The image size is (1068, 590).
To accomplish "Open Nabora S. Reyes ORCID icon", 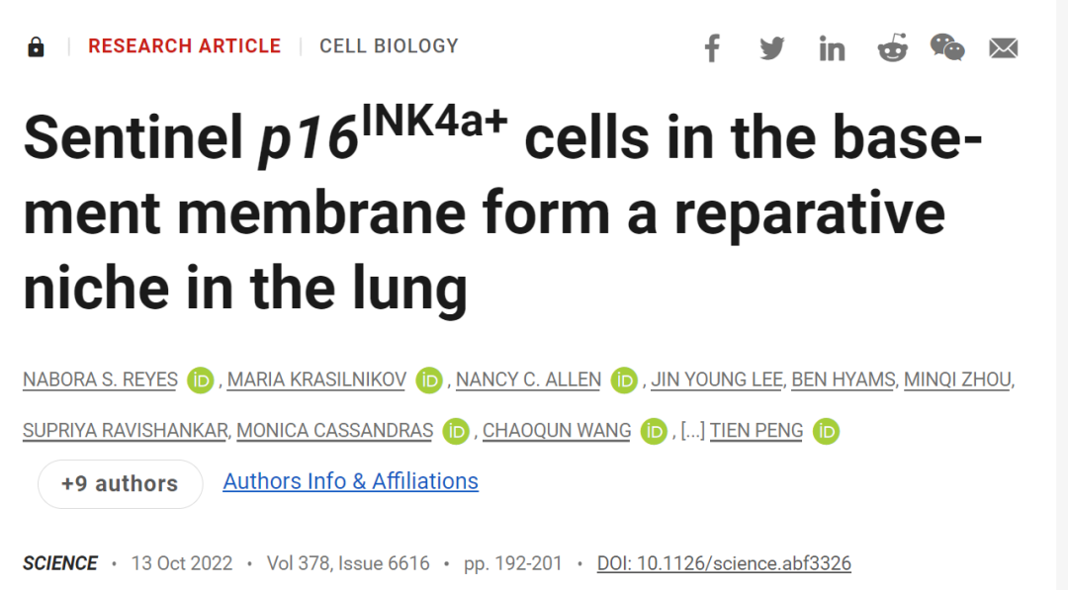I will click(x=201, y=379).
